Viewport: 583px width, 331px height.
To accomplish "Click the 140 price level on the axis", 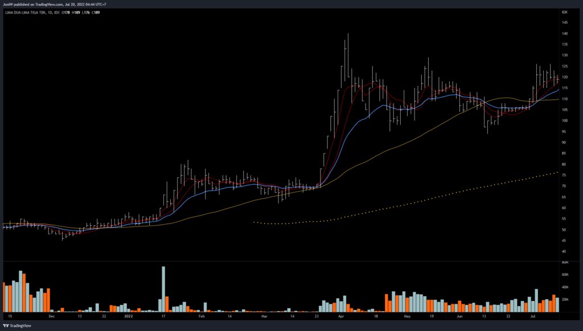I will (564, 34).
